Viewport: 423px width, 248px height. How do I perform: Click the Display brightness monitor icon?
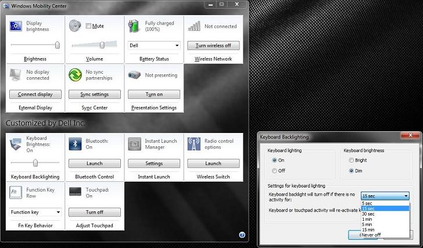click(x=16, y=26)
